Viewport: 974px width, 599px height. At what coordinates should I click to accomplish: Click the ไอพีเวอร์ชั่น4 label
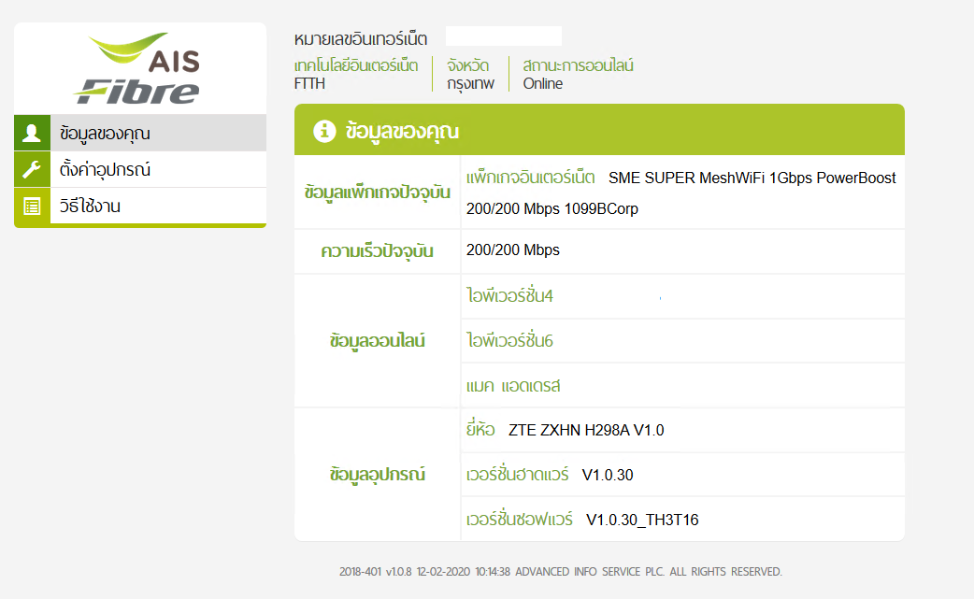(509, 295)
